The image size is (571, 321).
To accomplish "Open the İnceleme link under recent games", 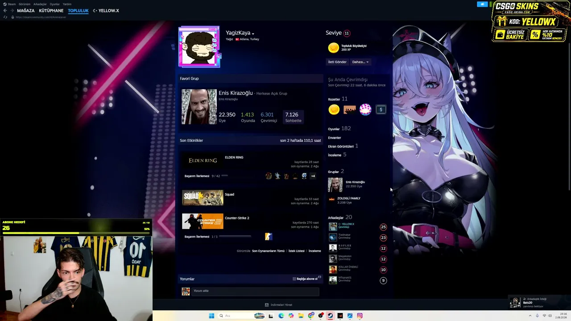I will 314,251.
